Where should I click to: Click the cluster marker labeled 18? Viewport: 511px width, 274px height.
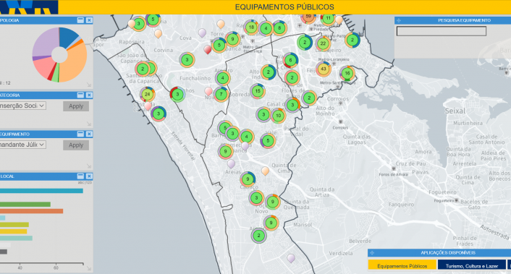click(251, 27)
